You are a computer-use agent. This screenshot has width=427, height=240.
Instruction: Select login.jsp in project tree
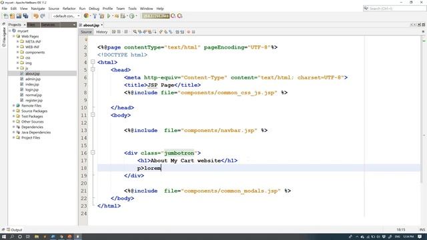coord(31,89)
